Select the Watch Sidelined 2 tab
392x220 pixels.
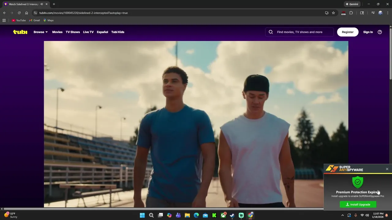click(26, 4)
